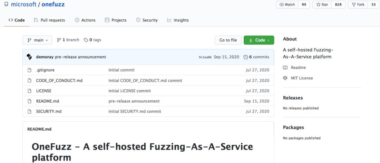Viewport: 380px width, 163px height.
Task: Click the file icon beside SECURITY.md
Action: pyautogui.click(x=30, y=112)
